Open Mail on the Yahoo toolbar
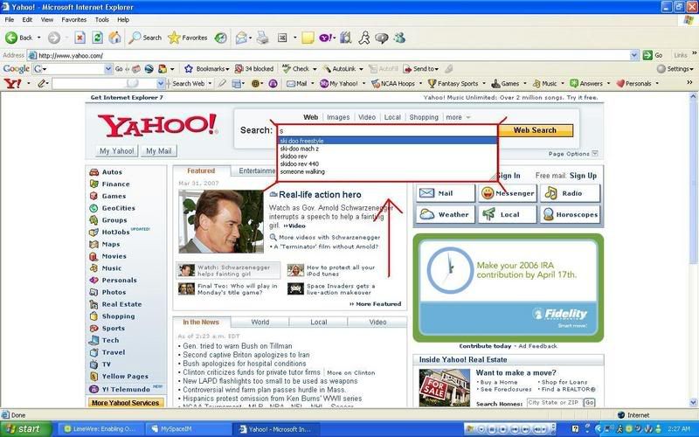Screen dimensions: 699x437 click(297, 83)
